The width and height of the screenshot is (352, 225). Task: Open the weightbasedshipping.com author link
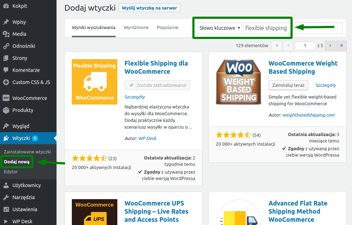coord(309,115)
